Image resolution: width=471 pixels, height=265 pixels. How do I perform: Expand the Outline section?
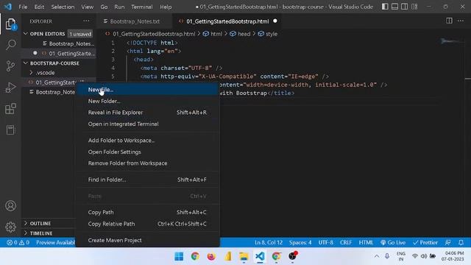tap(40, 224)
